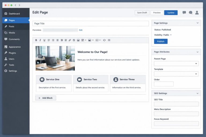This screenshot has height=137, width=206.
Task: Click the embed media frame icon
Action: [x=97, y=40]
